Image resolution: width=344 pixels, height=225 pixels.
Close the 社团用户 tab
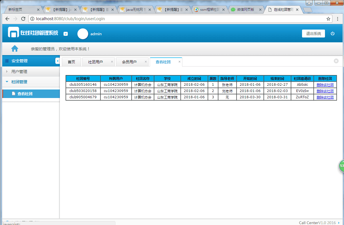pyautogui.click(x=112, y=62)
